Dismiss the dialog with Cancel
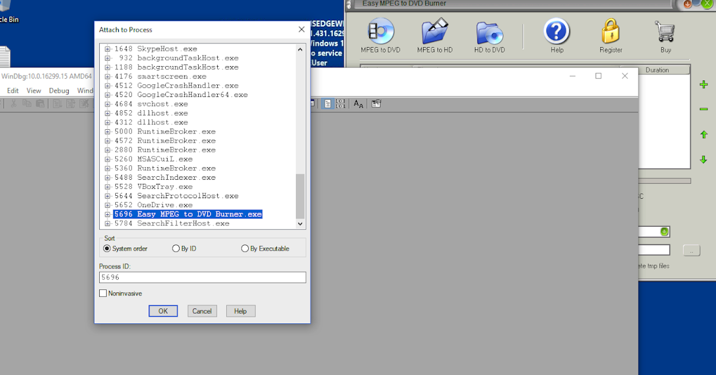Image resolution: width=716 pixels, height=375 pixels. coord(202,311)
